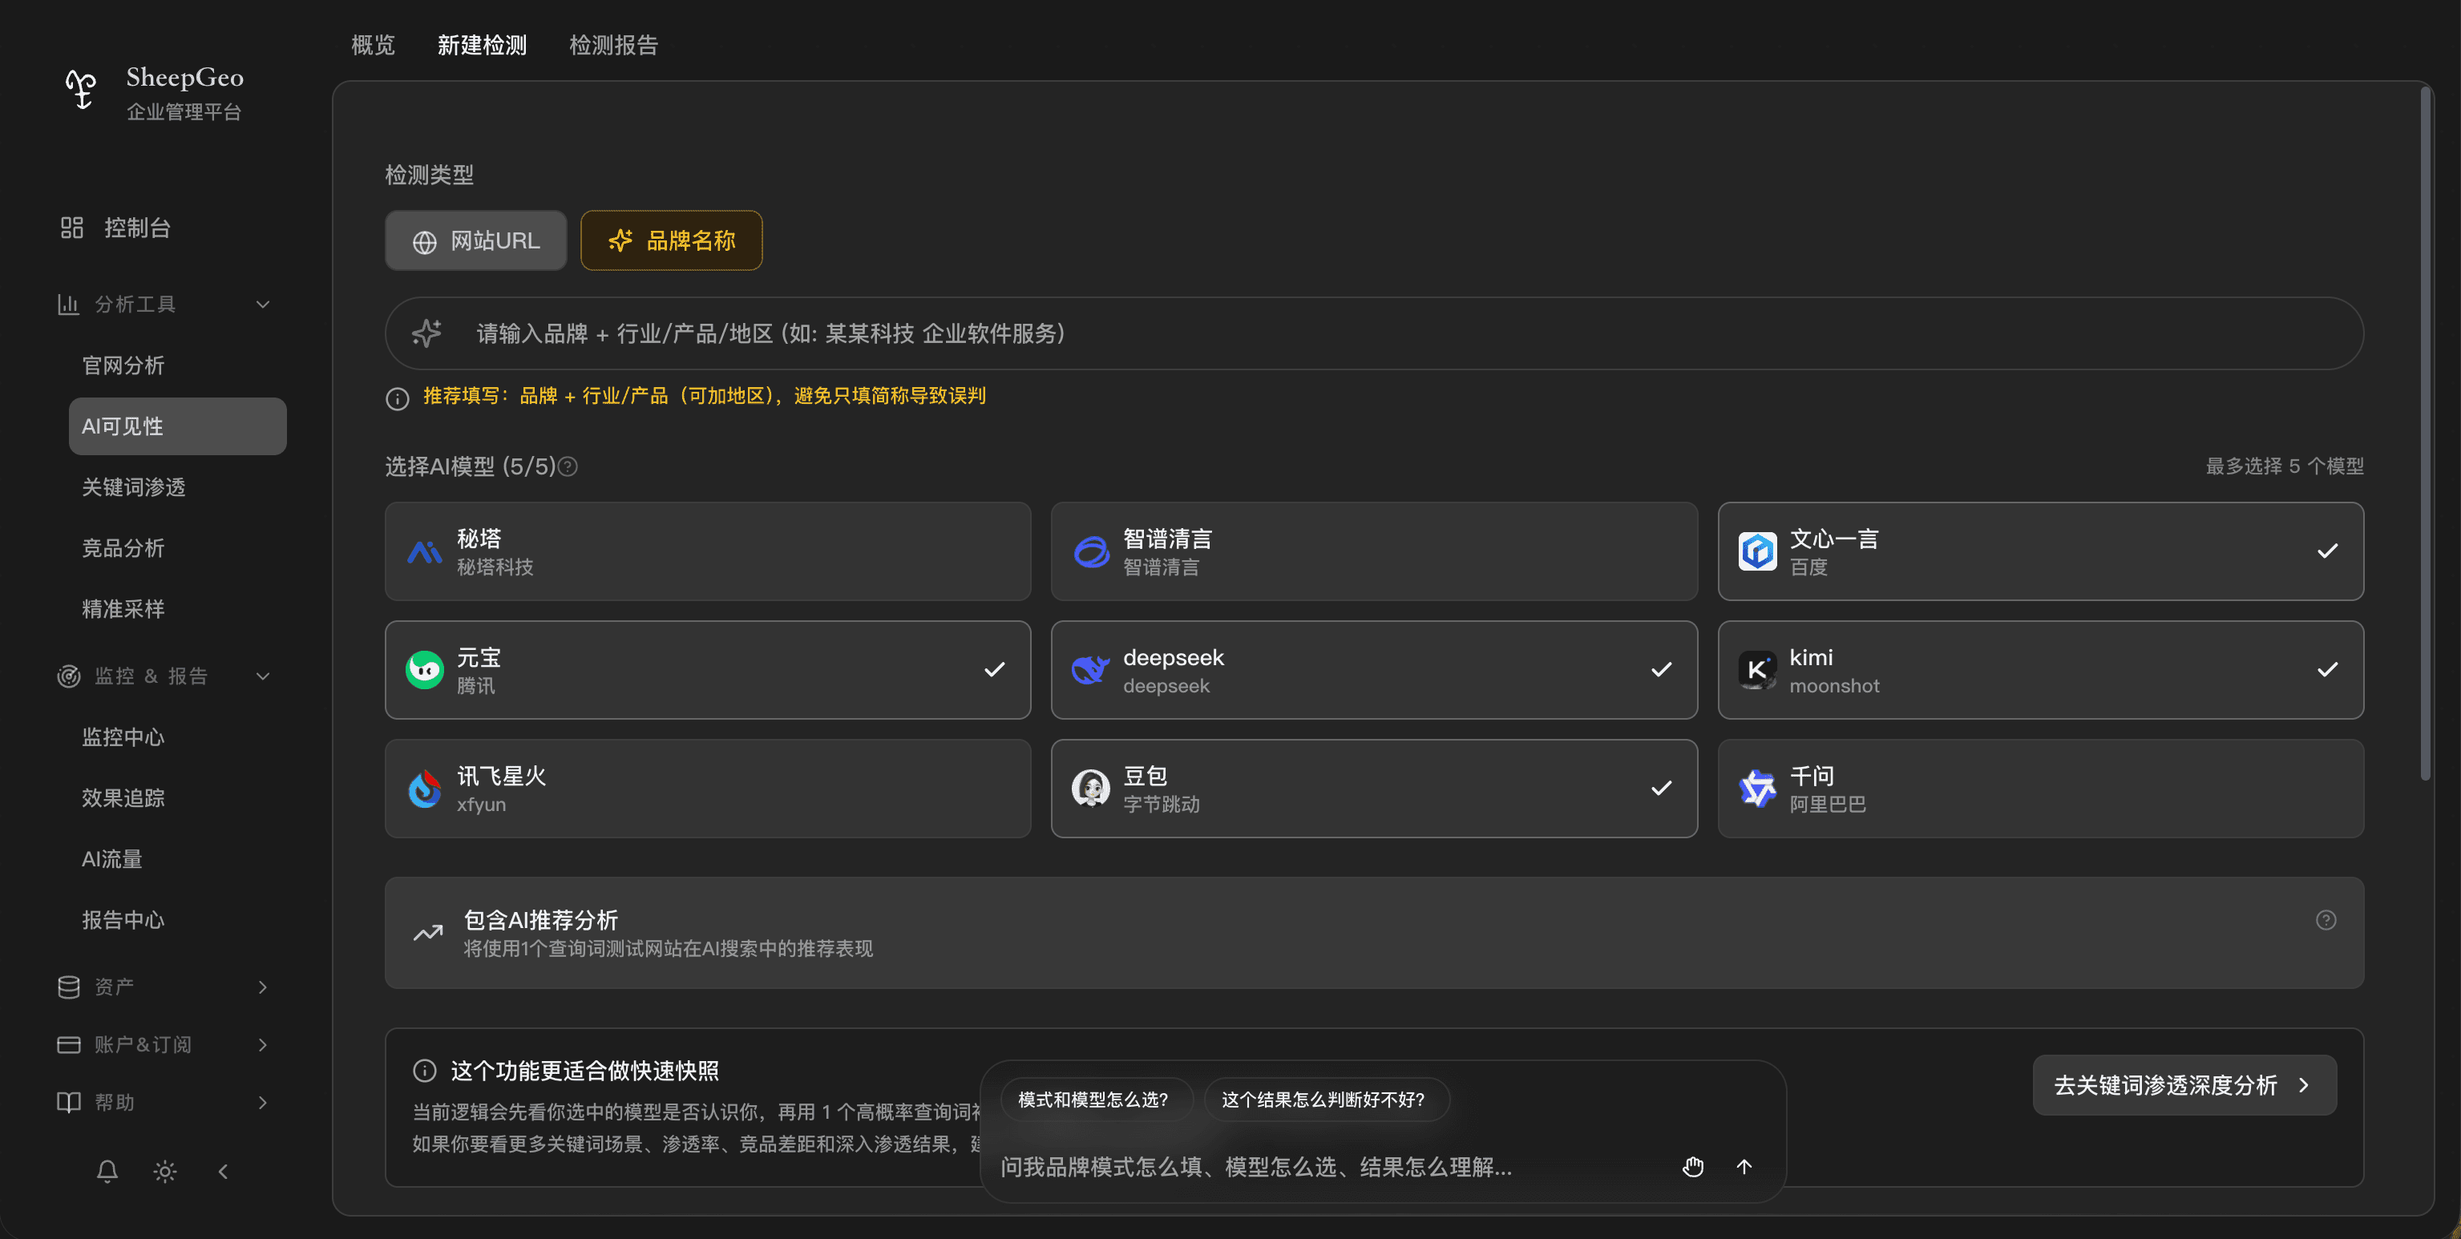Click the help icon in 包含AI推荐分析 card

[2326, 920]
